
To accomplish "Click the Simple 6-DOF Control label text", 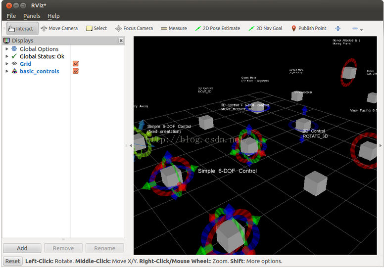I will coord(227,171).
